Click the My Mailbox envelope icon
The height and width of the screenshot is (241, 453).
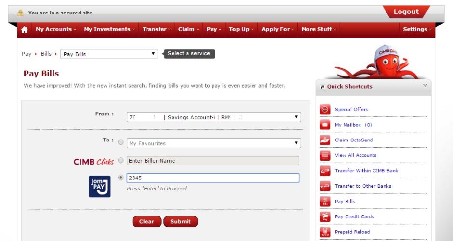point(325,125)
